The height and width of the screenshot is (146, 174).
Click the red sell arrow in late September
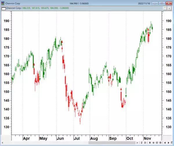(121, 89)
